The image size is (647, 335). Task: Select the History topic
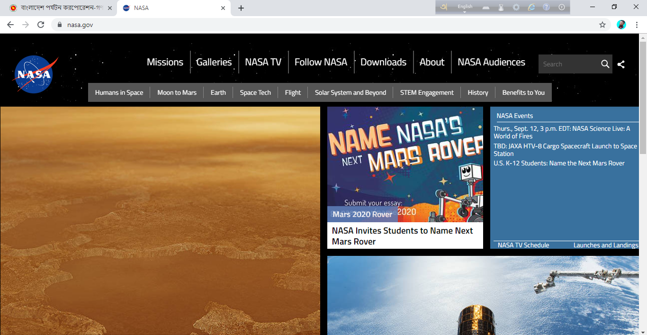(478, 92)
